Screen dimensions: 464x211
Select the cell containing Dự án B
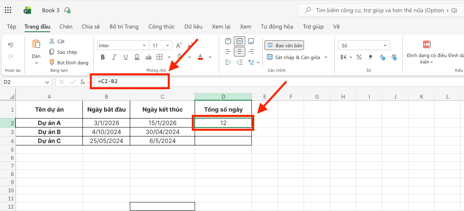[49, 132]
